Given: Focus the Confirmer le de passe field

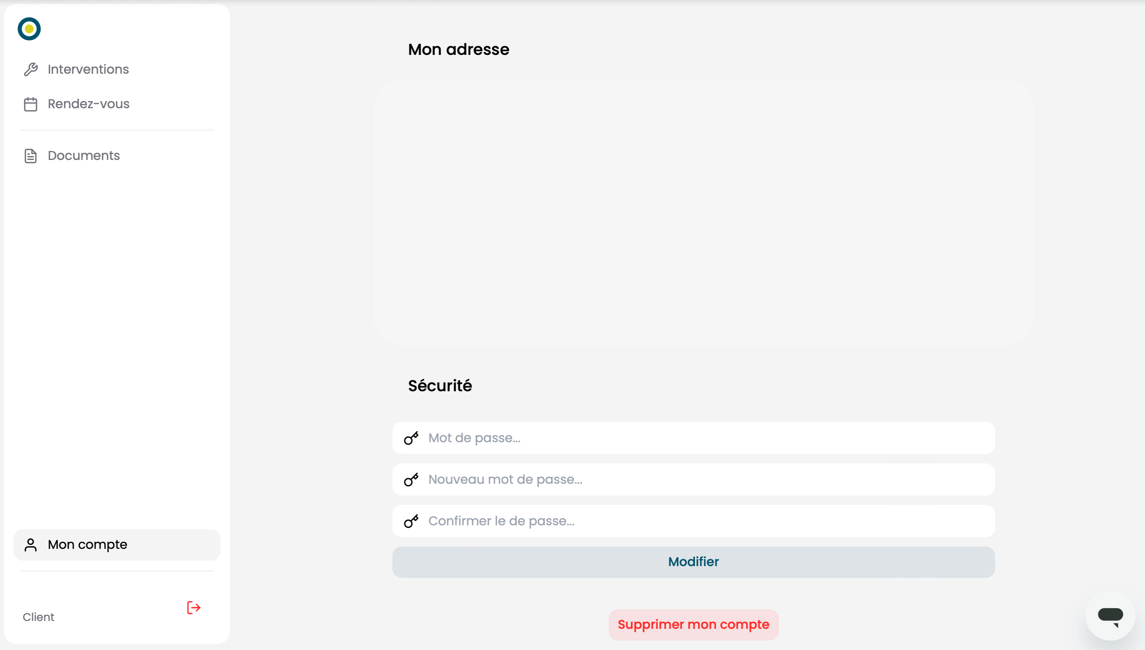Looking at the screenshot, I should (693, 521).
